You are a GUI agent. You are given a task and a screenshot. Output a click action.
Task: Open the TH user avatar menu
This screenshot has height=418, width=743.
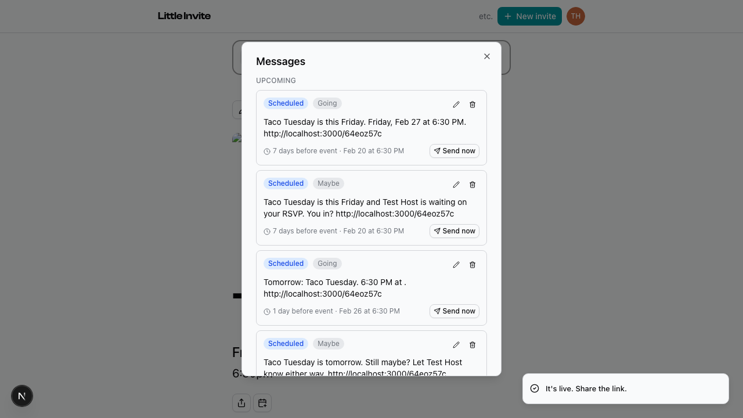coord(576,16)
